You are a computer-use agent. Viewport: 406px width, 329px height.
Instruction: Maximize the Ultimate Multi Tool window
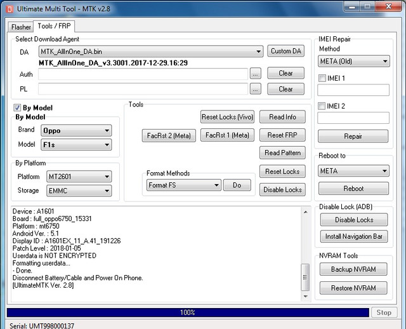367,7
